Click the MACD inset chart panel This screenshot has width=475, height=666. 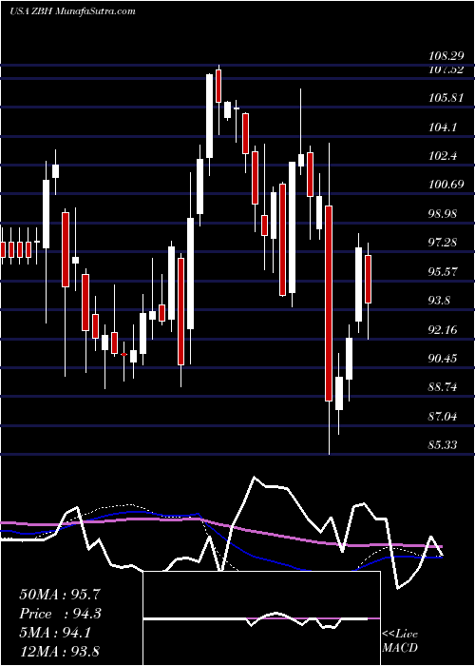point(261,618)
